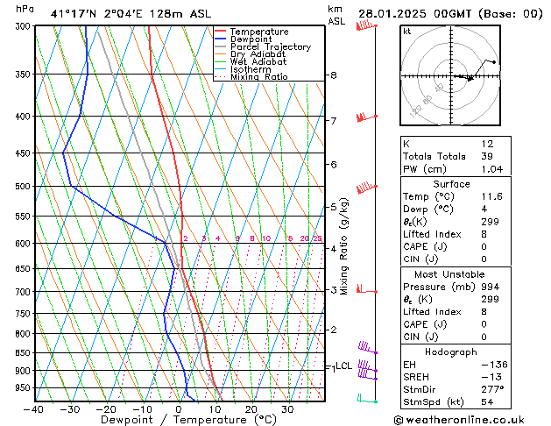The height and width of the screenshot is (426, 551).
Task: Click the 'Surface' section heading
Action: tap(451, 184)
